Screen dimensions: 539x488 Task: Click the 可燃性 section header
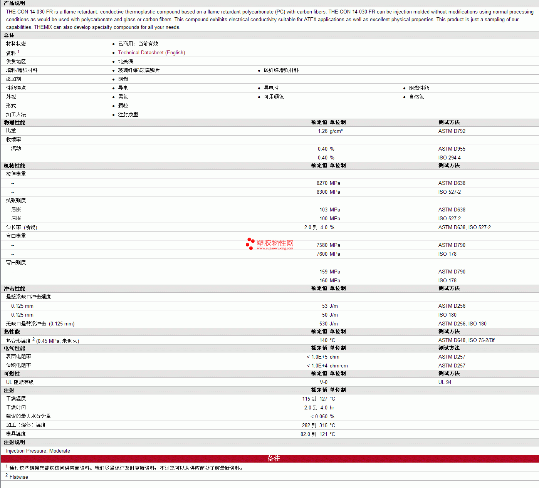pyautogui.click(x=12, y=374)
